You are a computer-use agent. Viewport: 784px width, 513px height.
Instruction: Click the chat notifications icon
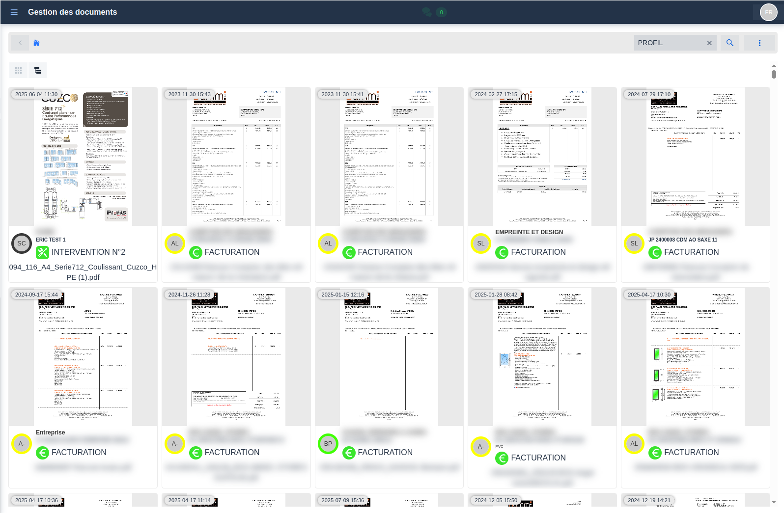click(427, 12)
